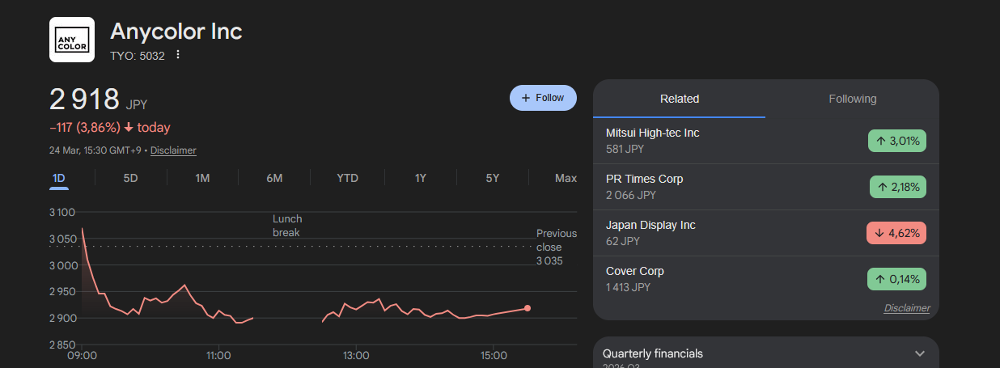Click the 1 413 JPY price text
This screenshot has height=368, width=1000.
pyautogui.click(x=629, y=287)
